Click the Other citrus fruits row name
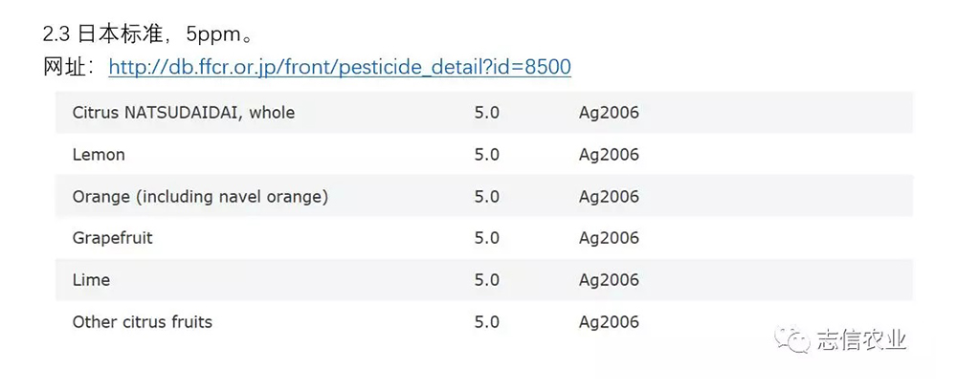 point(143,322)
